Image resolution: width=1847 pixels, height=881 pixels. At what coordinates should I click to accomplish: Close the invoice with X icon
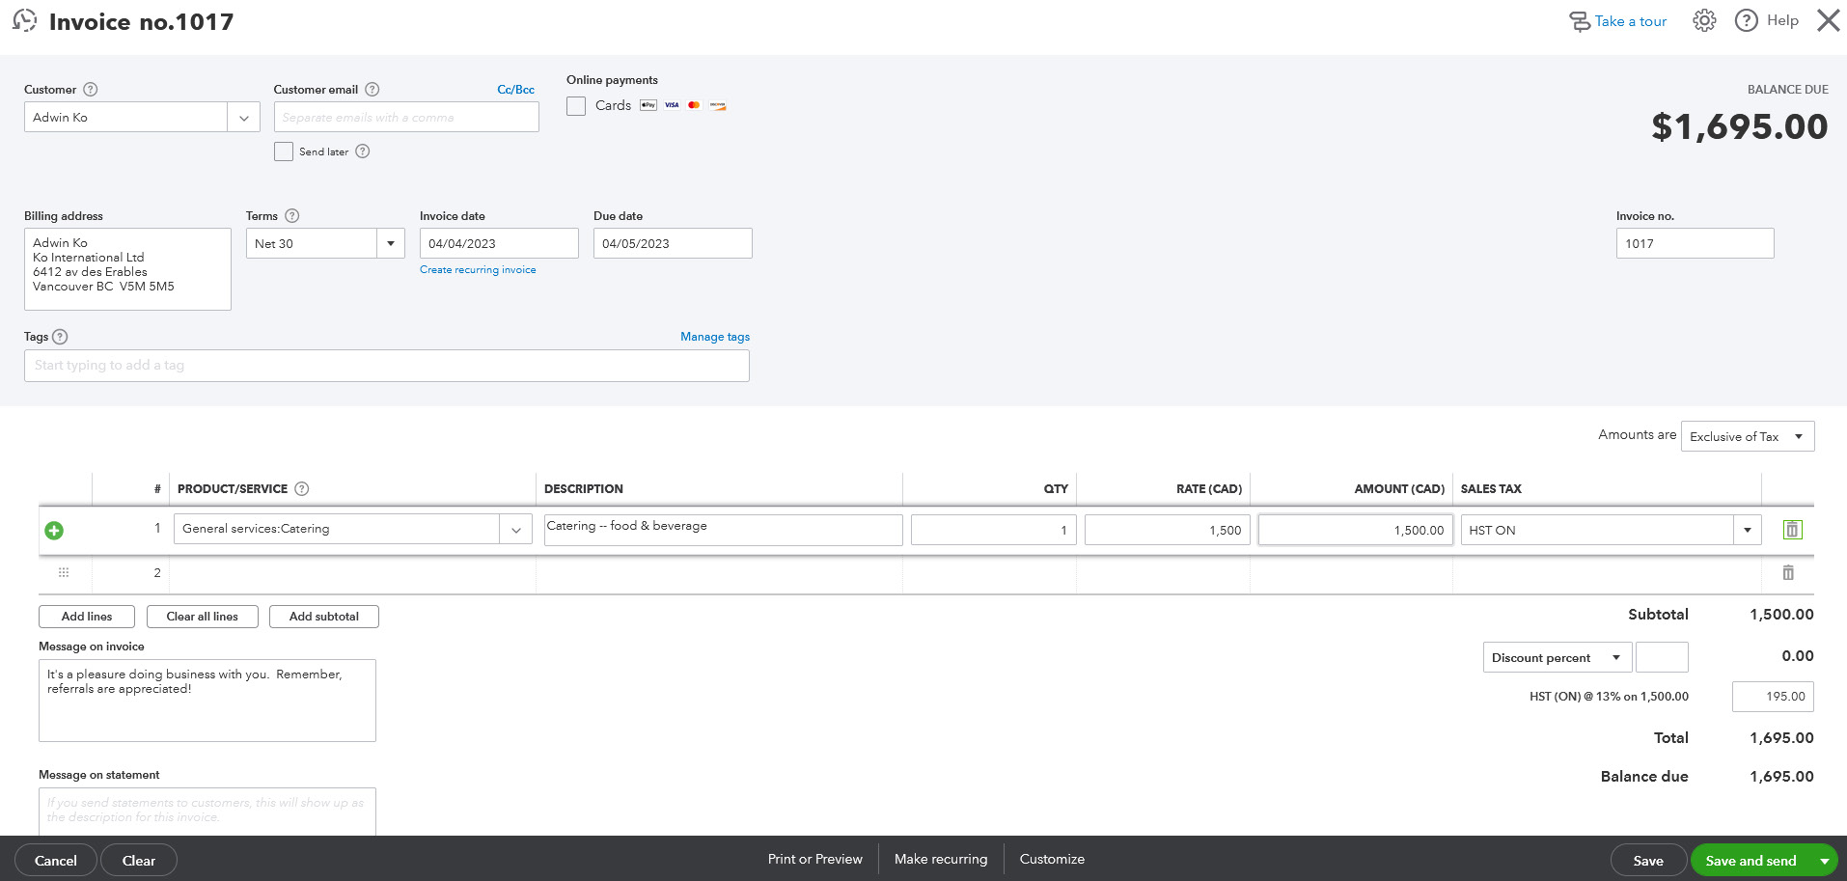pos(1829,20)
